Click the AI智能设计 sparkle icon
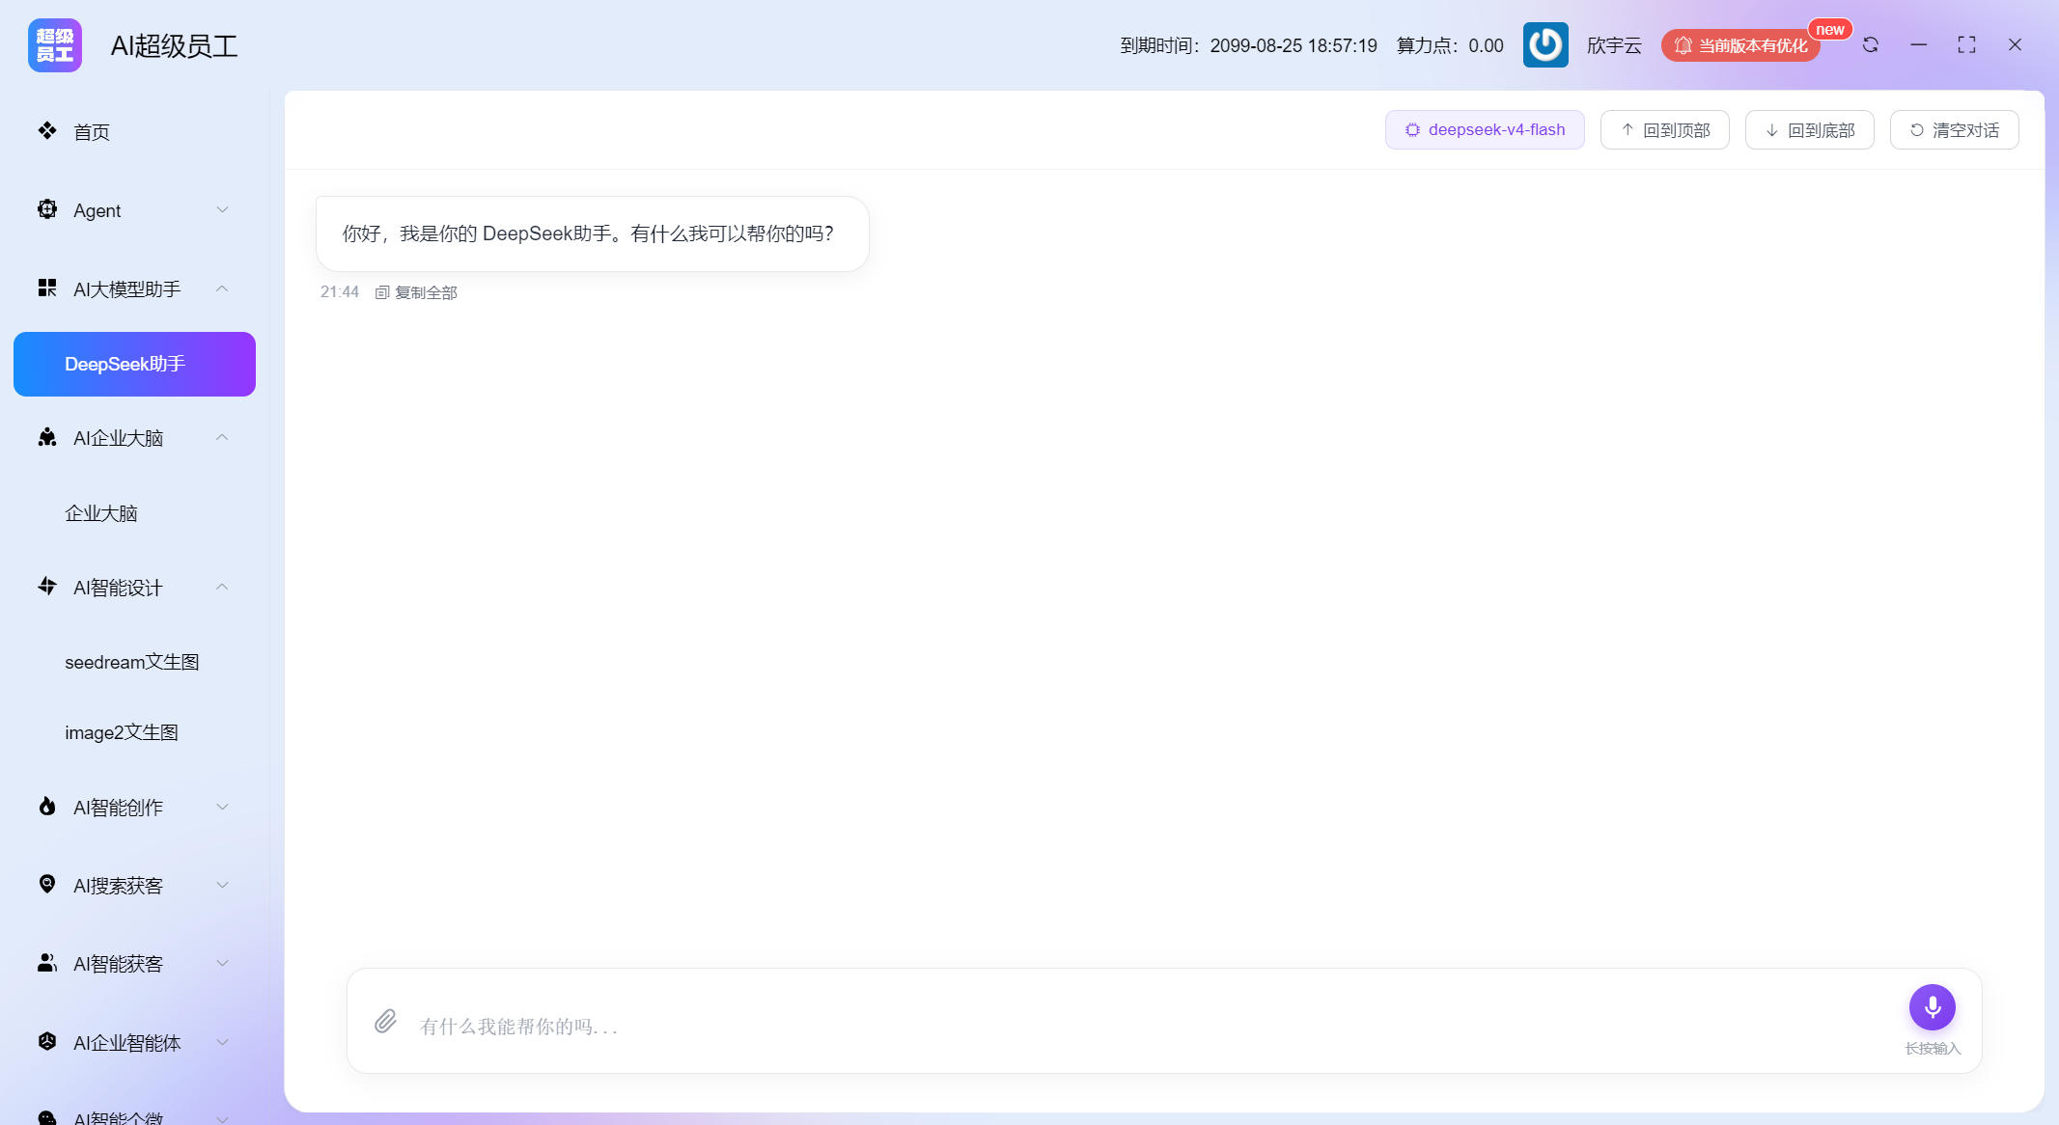The image size is (2059, 1125). 46,587
